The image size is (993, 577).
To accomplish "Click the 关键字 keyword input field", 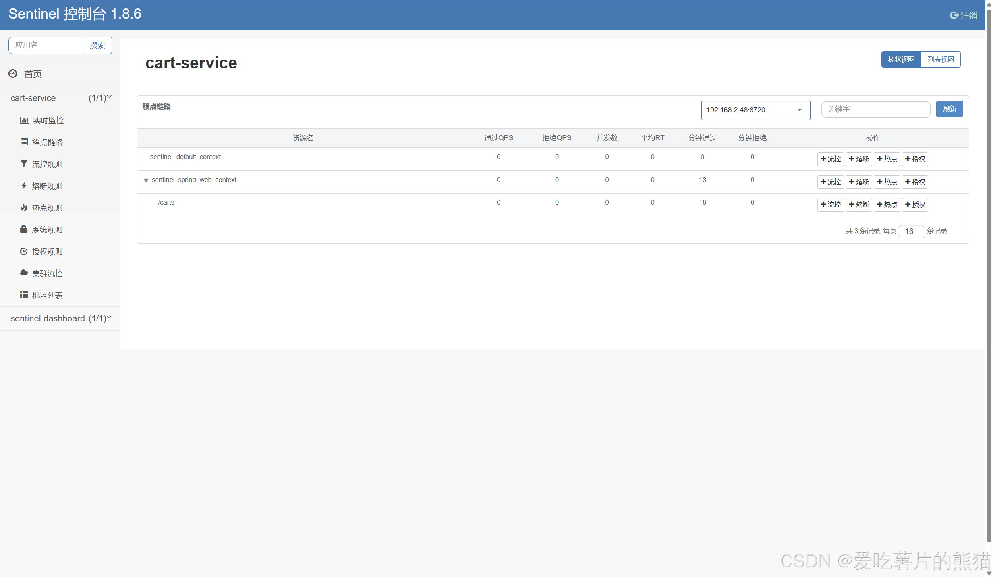I will coord(875,109).
